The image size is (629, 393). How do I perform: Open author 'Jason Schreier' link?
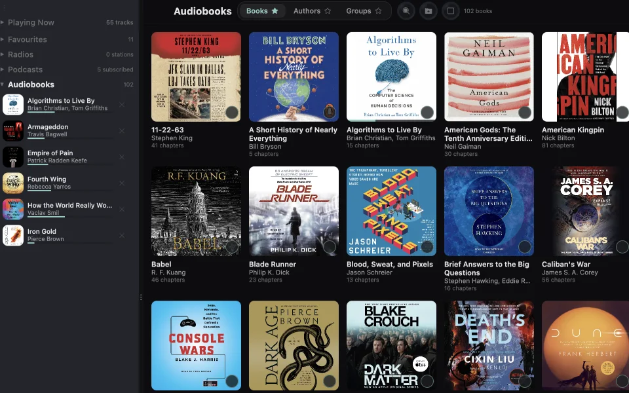tap(370, 272)
